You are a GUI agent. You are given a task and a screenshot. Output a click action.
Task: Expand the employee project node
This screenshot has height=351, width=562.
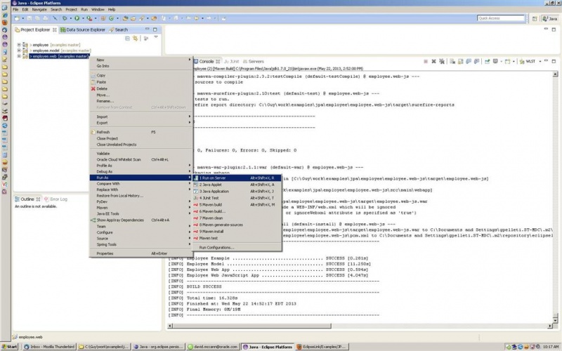click(19, 45)
